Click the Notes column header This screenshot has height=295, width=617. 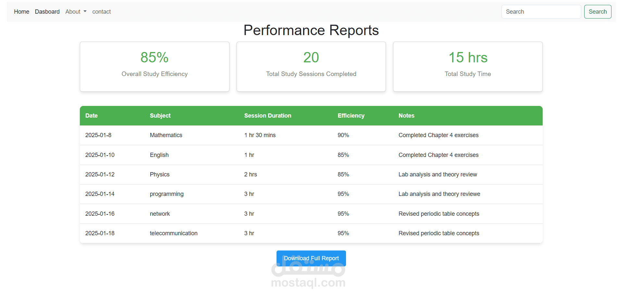406,116
